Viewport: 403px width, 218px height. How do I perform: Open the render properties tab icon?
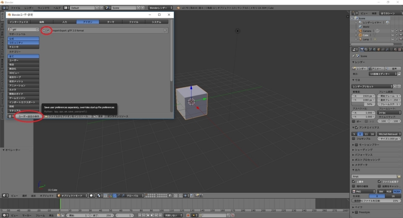coord(362,49)
